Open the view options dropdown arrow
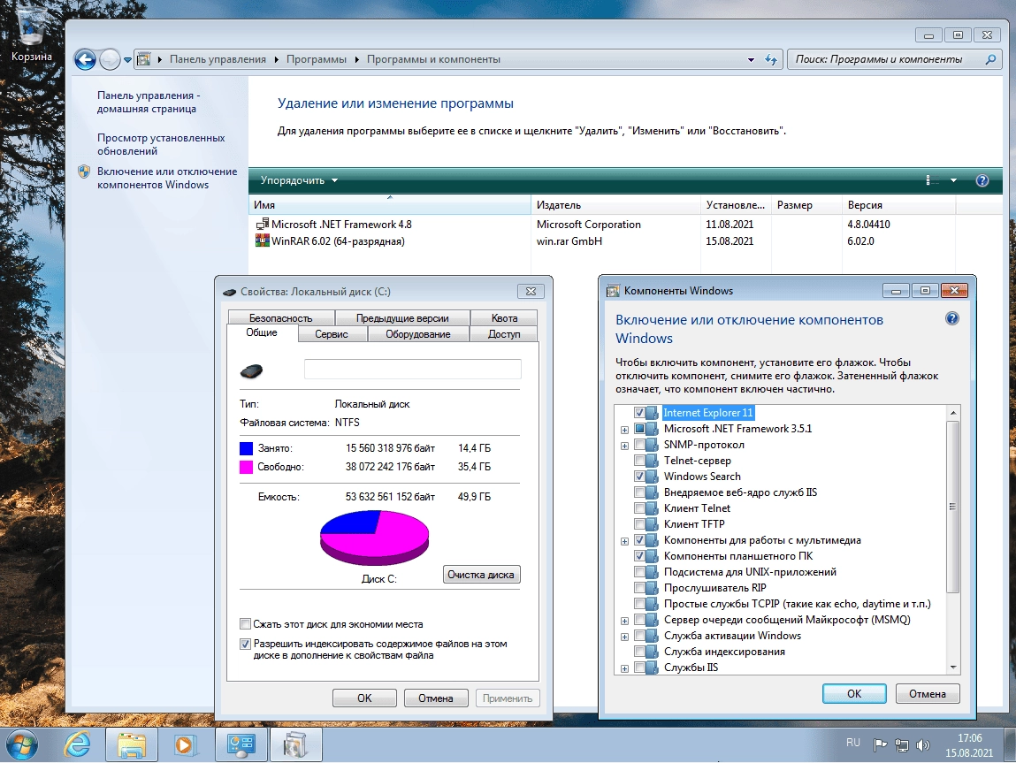The height and width of the screenshot is (763, 1016). point(953,180)
